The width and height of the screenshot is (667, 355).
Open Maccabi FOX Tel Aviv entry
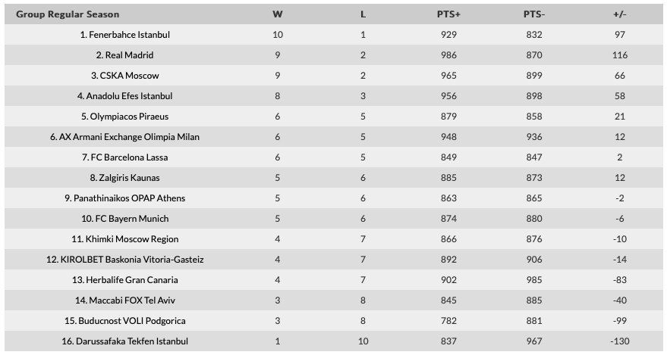(130, 301)
